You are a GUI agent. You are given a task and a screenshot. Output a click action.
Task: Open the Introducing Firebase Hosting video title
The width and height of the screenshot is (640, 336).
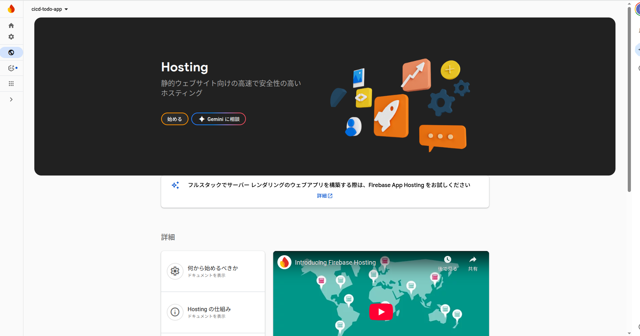coord(335,263)
